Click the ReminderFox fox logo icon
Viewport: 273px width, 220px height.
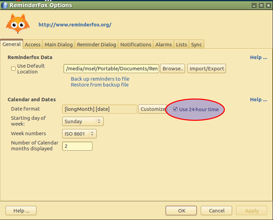18,23
